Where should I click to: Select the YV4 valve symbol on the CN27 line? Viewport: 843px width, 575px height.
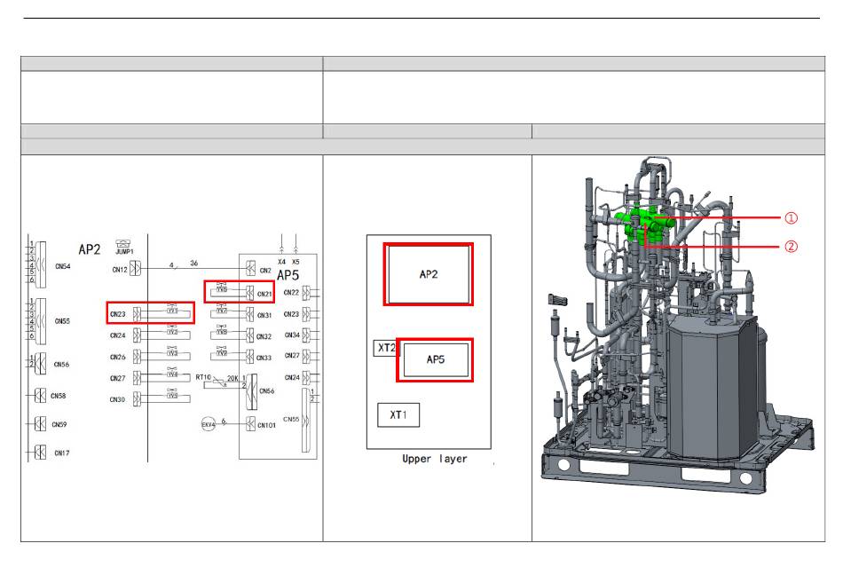coord(172,372)
